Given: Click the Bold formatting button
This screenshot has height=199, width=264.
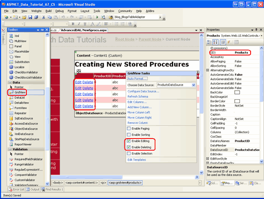Looking at the screenshot, I should pyautogui.click(x=73, y=24).
